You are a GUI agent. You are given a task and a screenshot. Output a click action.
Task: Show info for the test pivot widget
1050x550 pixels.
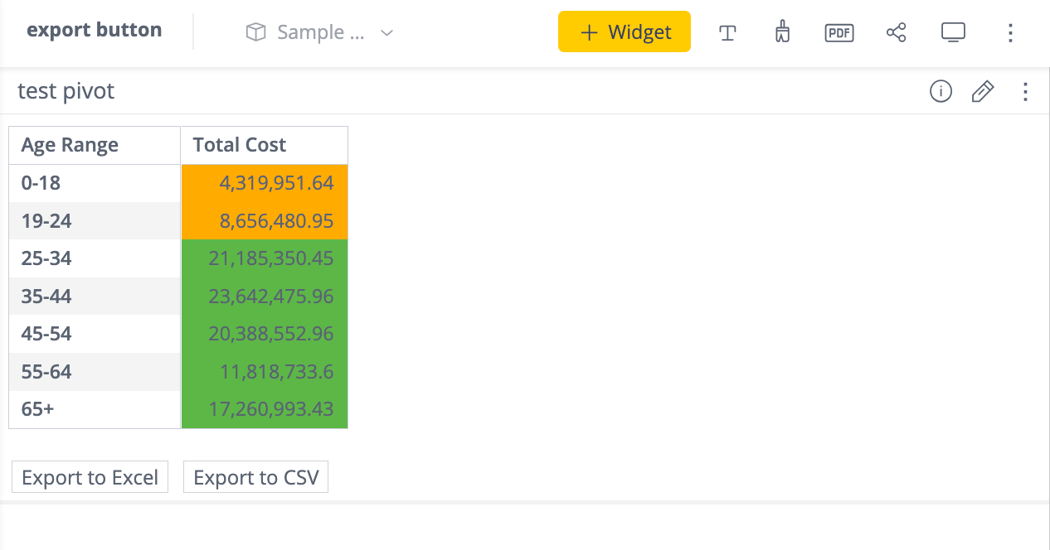941,91
